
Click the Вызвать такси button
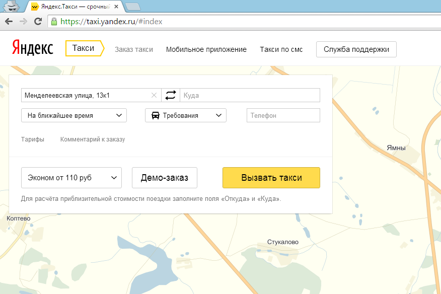coord(271,178)
